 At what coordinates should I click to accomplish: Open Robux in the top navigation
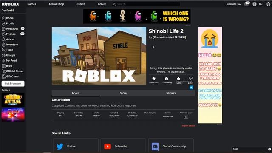[x=102, y=4]
